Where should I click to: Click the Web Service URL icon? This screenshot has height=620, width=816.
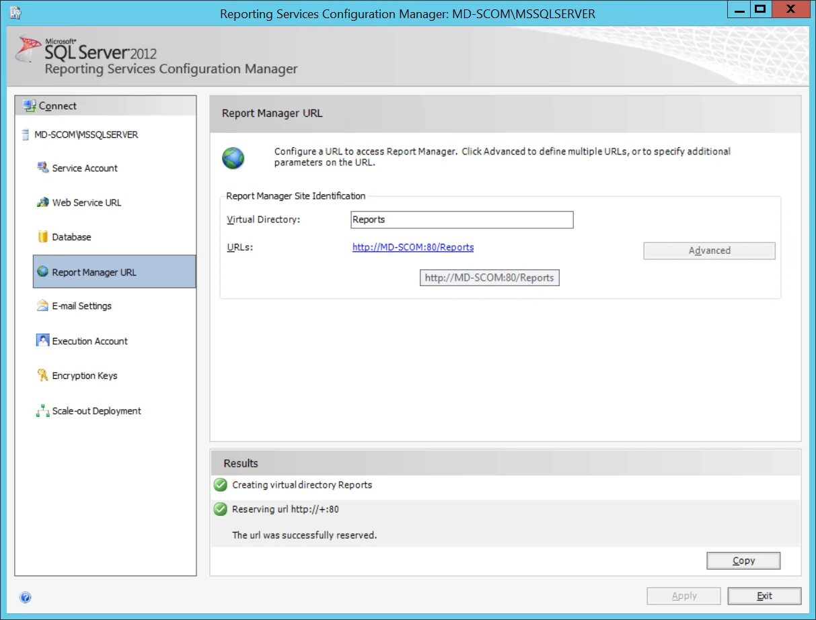point(43,202)
